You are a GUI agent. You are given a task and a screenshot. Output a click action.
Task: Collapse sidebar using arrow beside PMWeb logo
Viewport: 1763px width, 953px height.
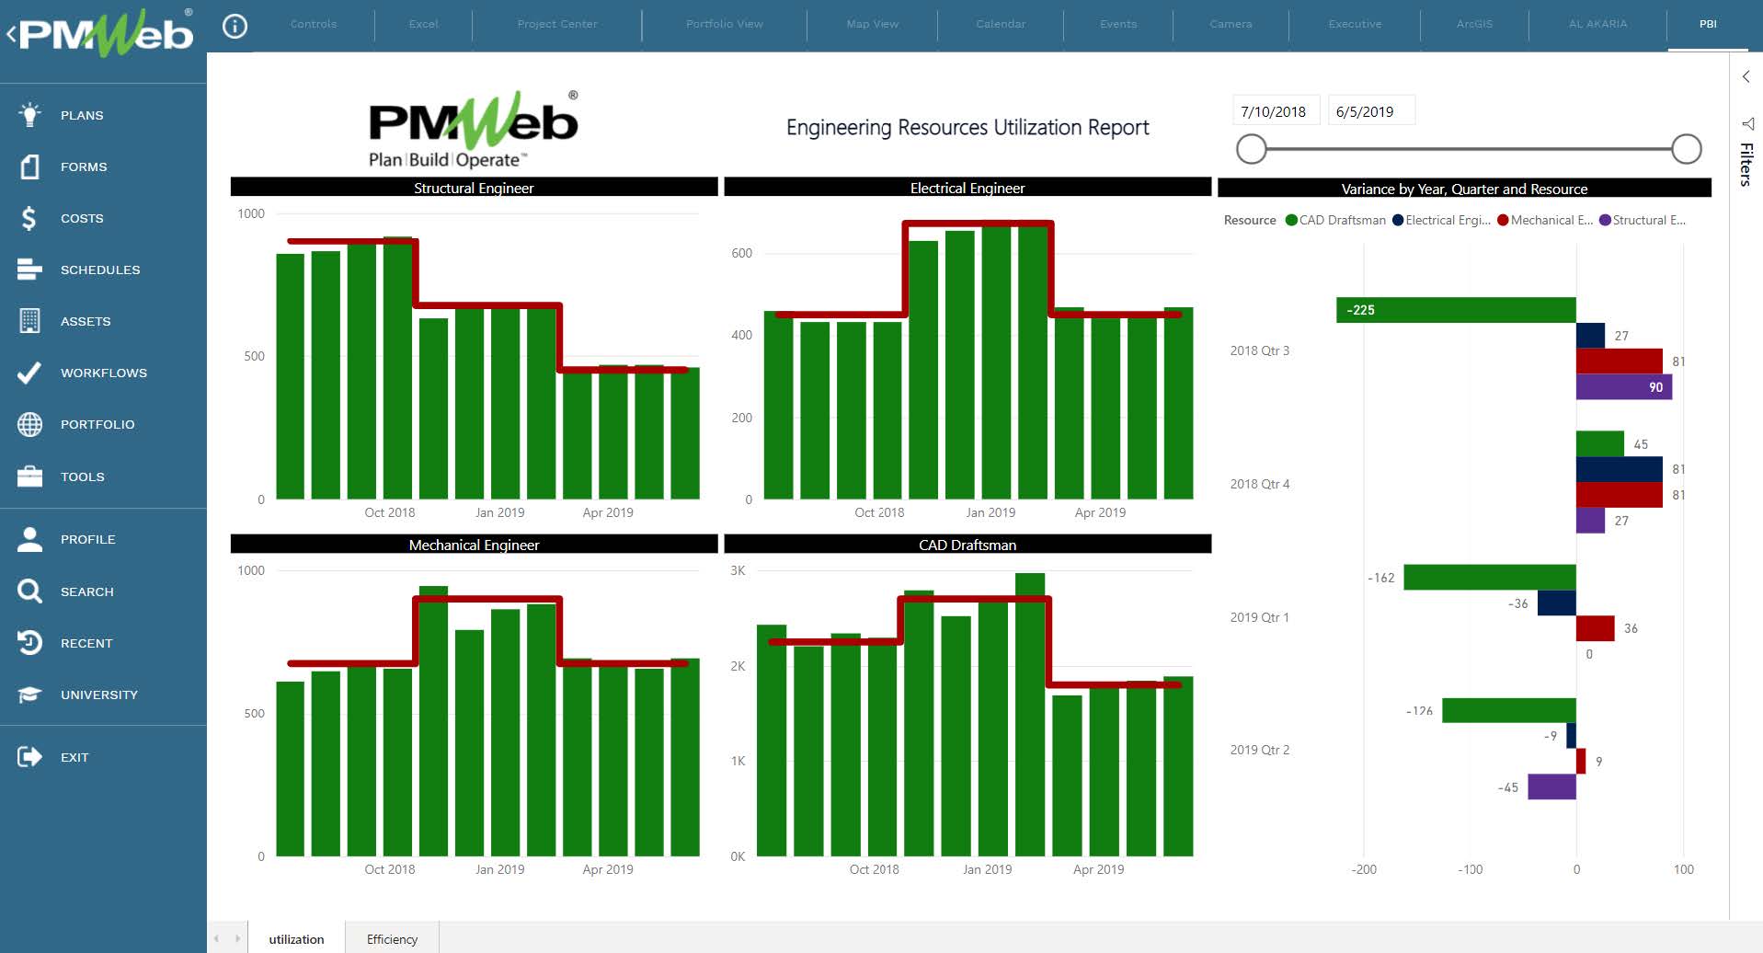11,35
